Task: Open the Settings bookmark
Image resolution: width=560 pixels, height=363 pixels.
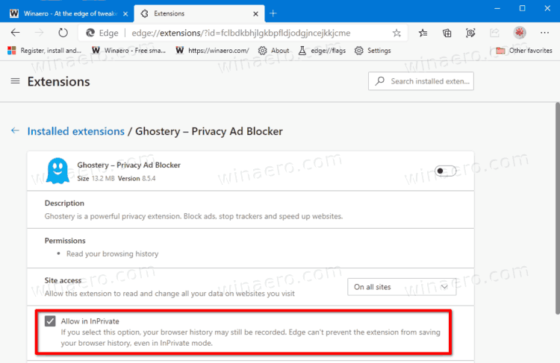Action: tap(373, 51)
